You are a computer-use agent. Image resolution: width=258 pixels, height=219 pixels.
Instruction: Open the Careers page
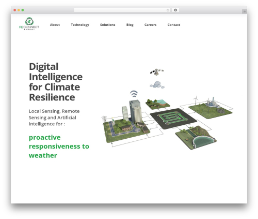(150, 25)
